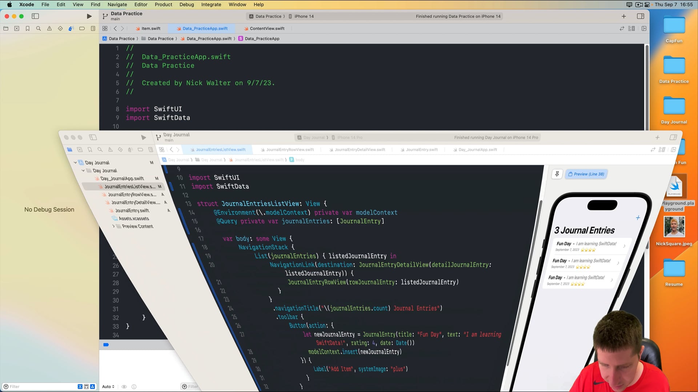This screenshot has height=392, width=698.
Task: Open Bookmark navigator in Data Practice window
Action: [x=28, y=29]
